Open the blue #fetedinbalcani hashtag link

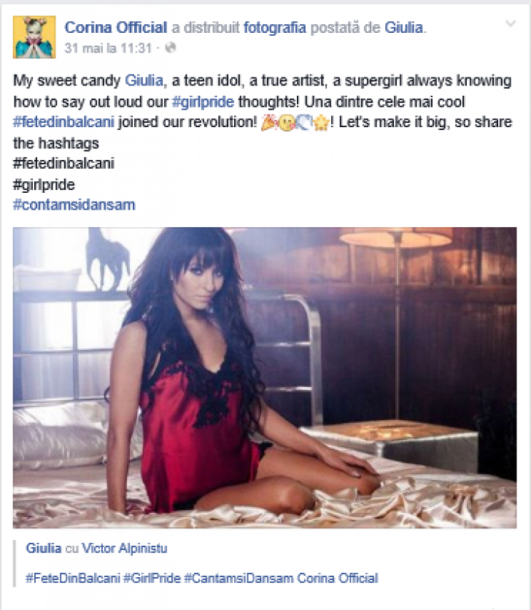(63, 122)
